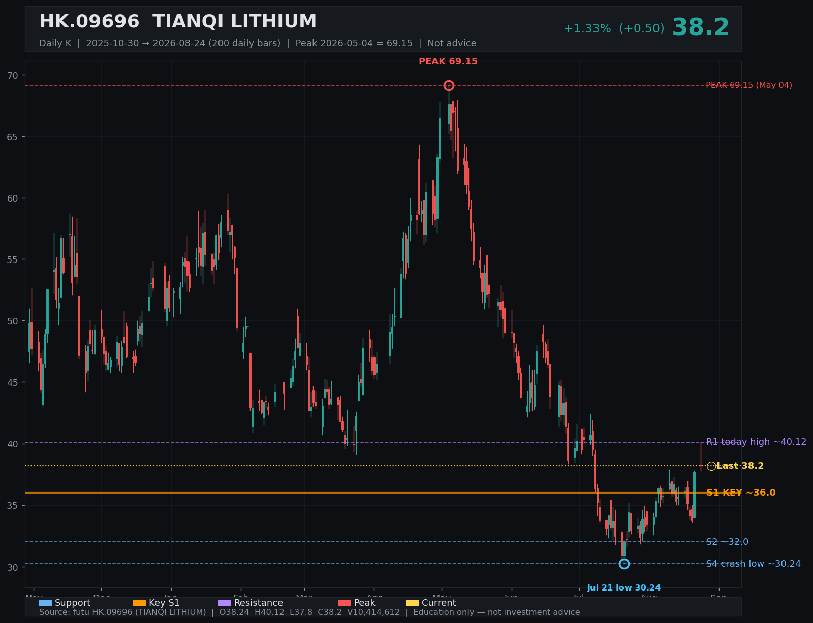
Task: Click the 'Last 38.2' label
Action: [740, 466]
